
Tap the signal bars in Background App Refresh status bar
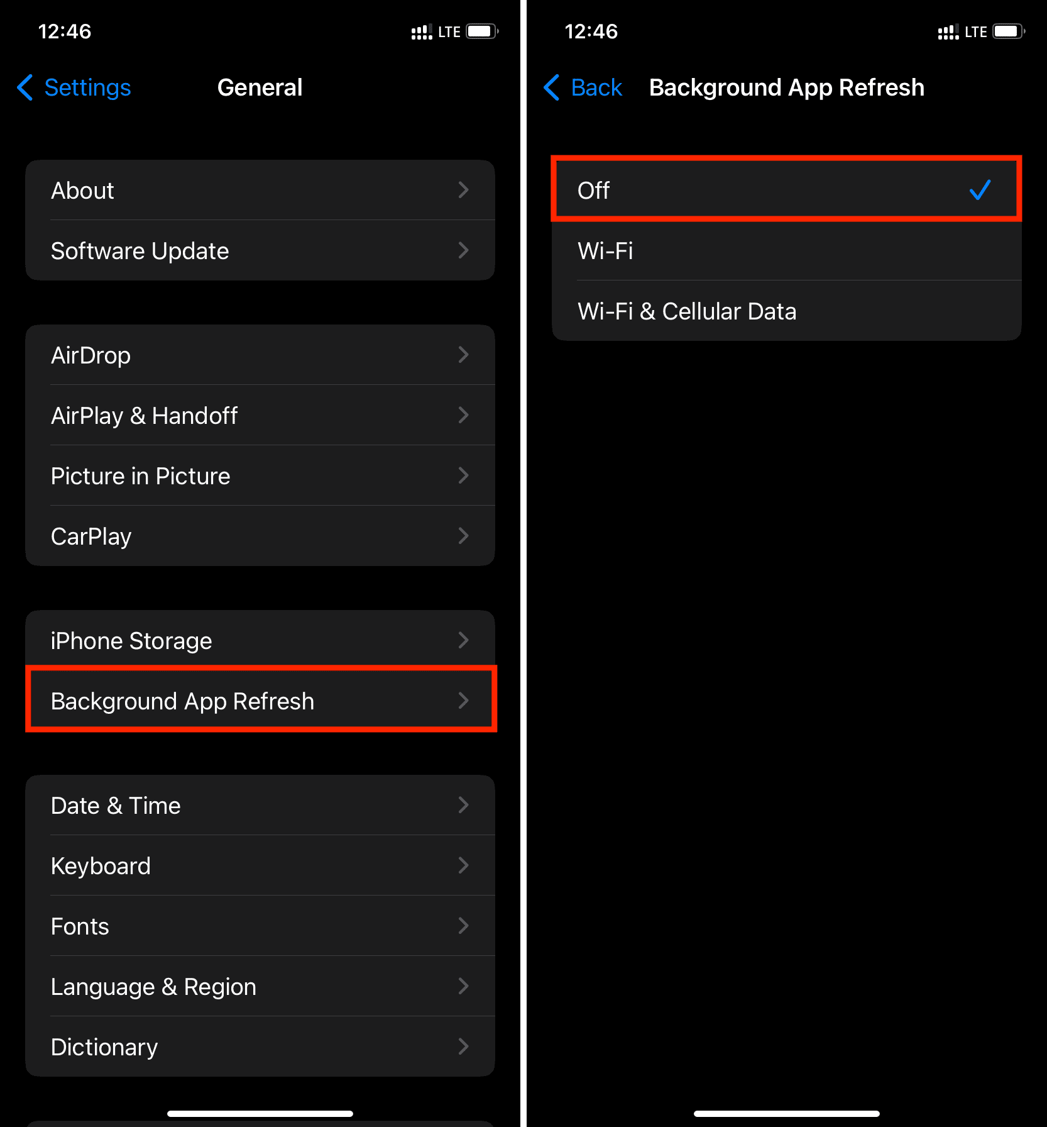click(948, 32)
